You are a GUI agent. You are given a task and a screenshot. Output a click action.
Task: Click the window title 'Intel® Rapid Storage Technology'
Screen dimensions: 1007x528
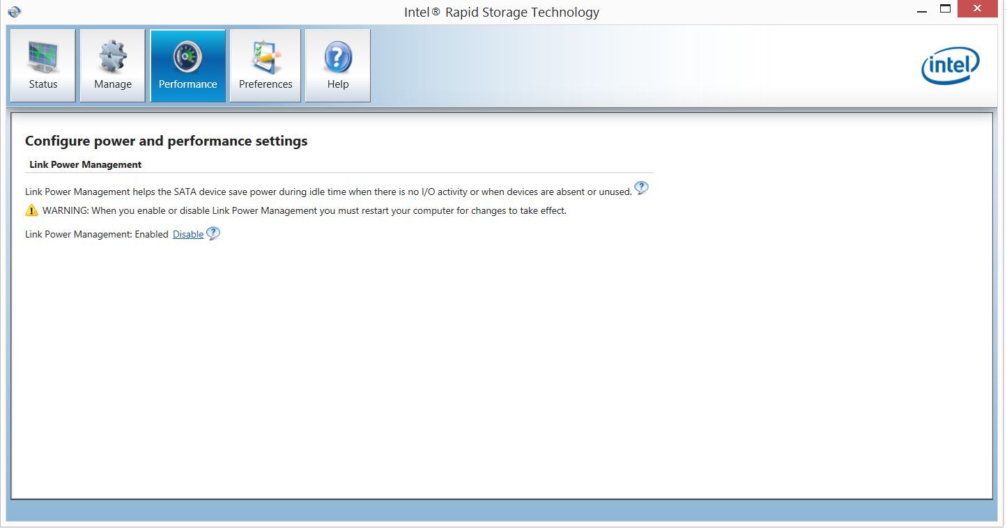click(502, 12)
